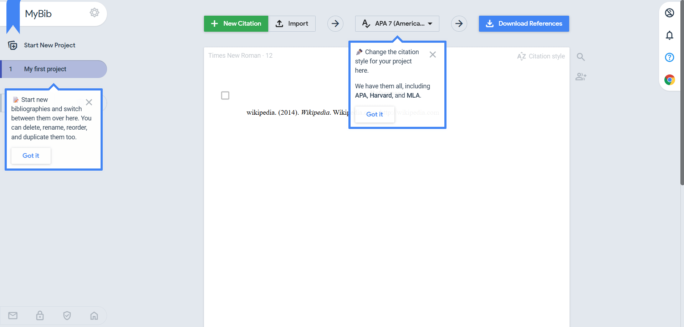Check the checkbox beside the Wikipedia citation
This screenshot has height=327, width=684.
225,95
